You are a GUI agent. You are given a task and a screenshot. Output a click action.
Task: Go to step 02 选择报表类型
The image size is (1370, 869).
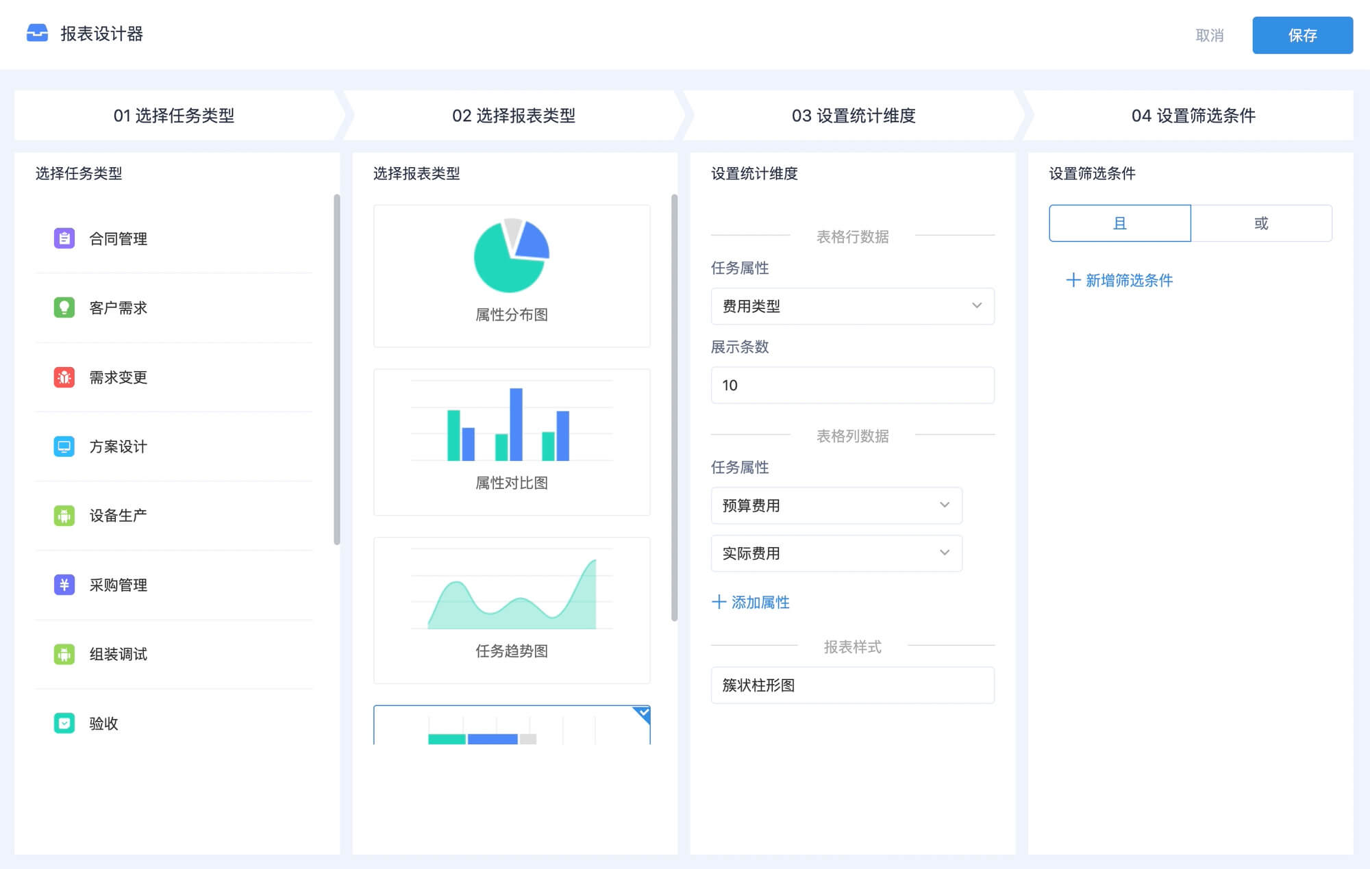point(513,116)
